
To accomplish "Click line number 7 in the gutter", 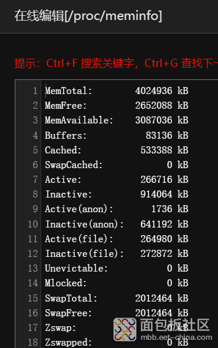I will coord(35,179).
